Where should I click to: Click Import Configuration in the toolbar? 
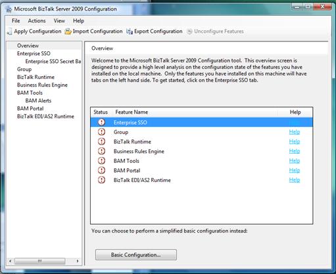[97, 32]
